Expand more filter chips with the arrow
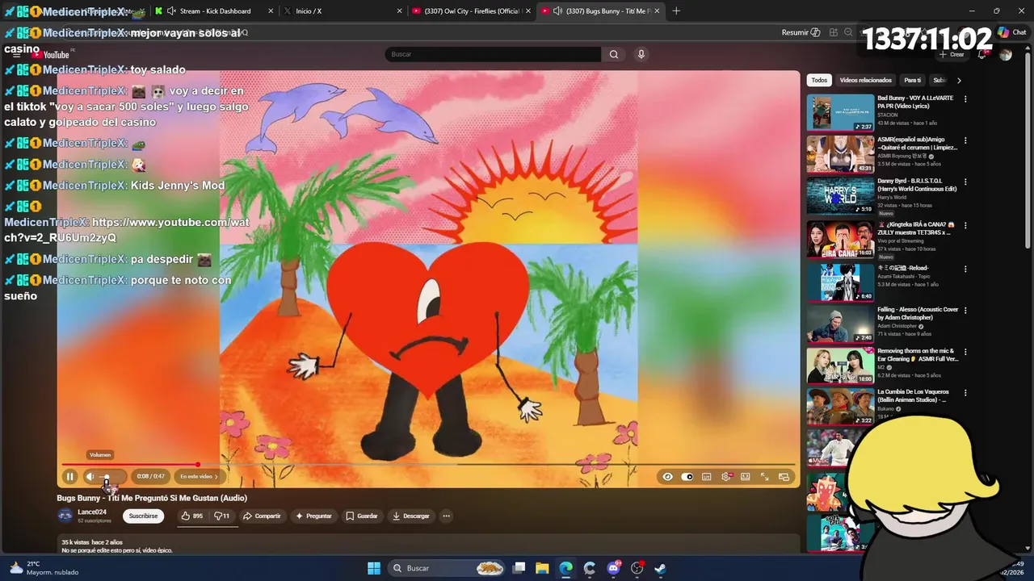 (x=959, y=80)
